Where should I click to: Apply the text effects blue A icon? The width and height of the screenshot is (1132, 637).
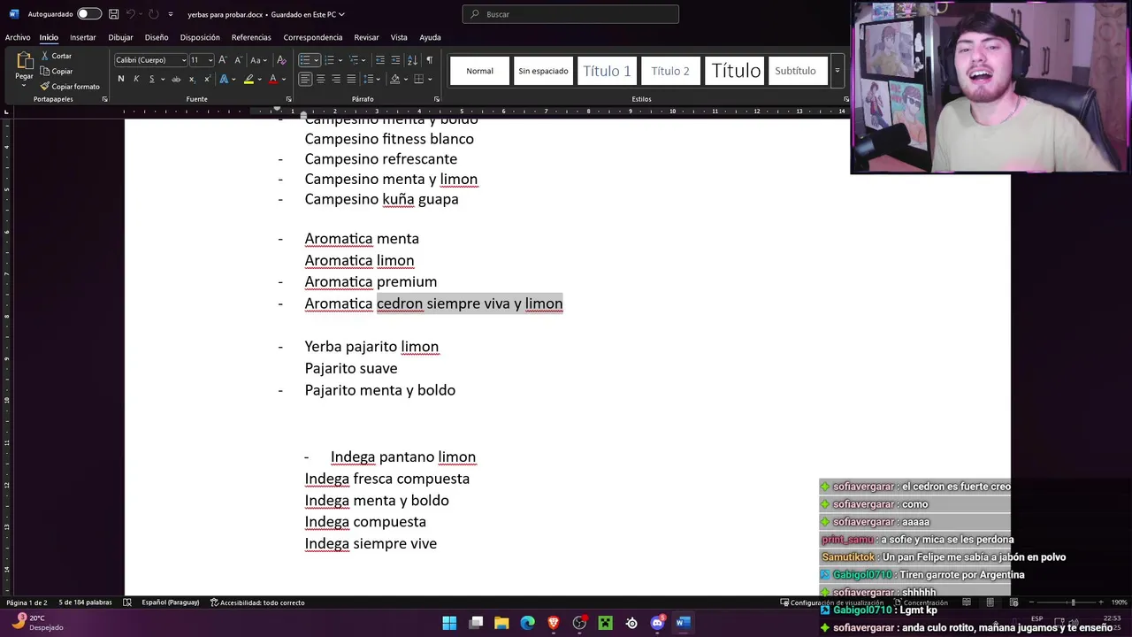(x=224, y=79)
